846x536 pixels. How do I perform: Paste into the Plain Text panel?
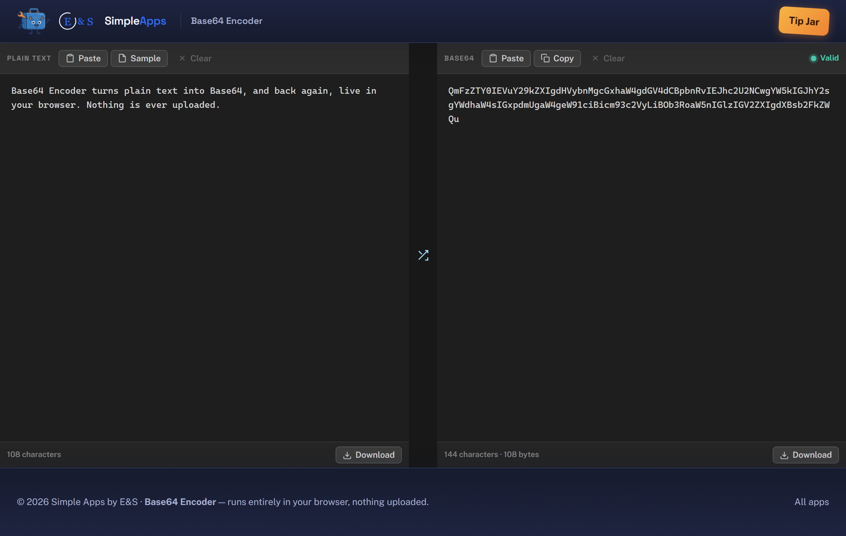point(83,58)
